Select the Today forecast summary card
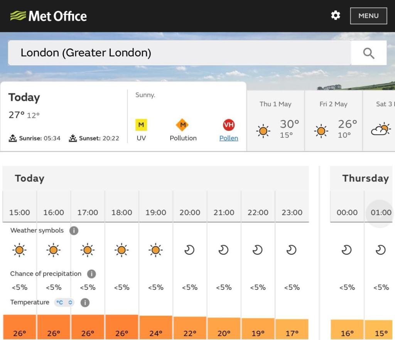Image resolution: width=395 pixels, height=340 pixels. tap(64, 116)
